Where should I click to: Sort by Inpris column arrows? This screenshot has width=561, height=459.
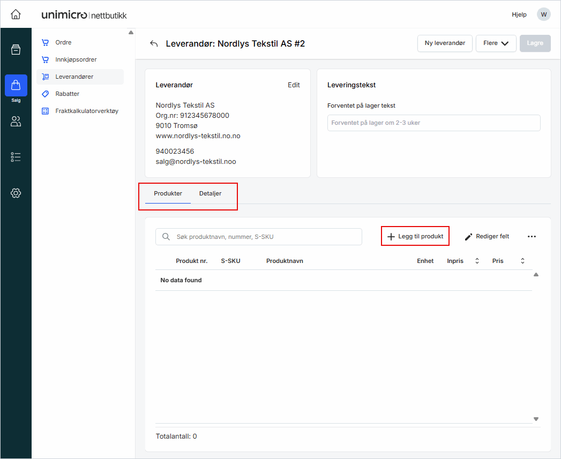point(477,261)
